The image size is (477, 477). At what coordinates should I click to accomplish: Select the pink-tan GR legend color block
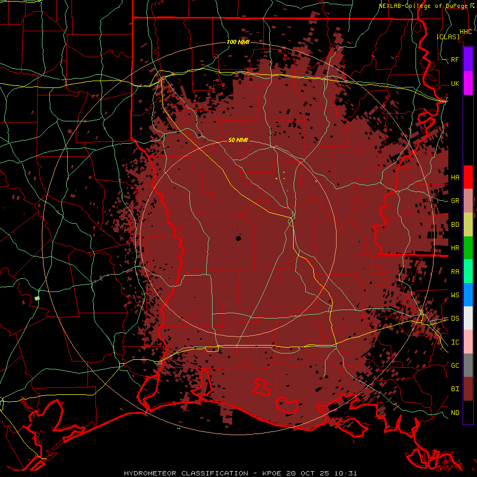tap(468, 201)
